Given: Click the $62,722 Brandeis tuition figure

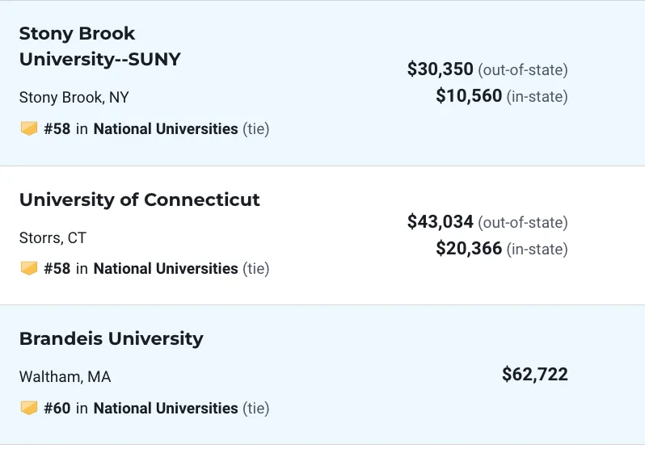Looking at the screenshot, I should tap(535, 374).
